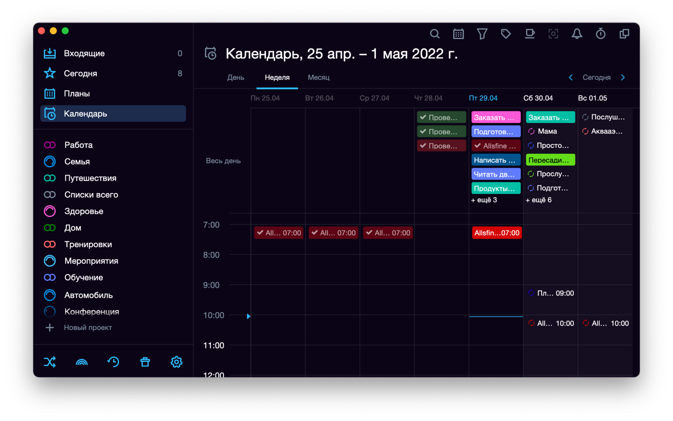Screen dimensions: 673x421
Task: Select Пт 29.04 day header
Action: click(483, 98)
